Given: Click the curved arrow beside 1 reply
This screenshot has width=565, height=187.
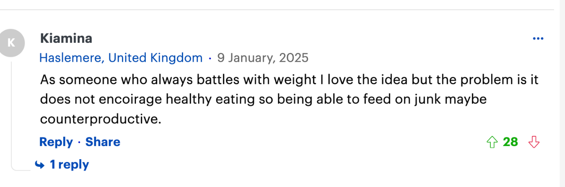Looking at the screenshot, I should [x=40, y=165].
